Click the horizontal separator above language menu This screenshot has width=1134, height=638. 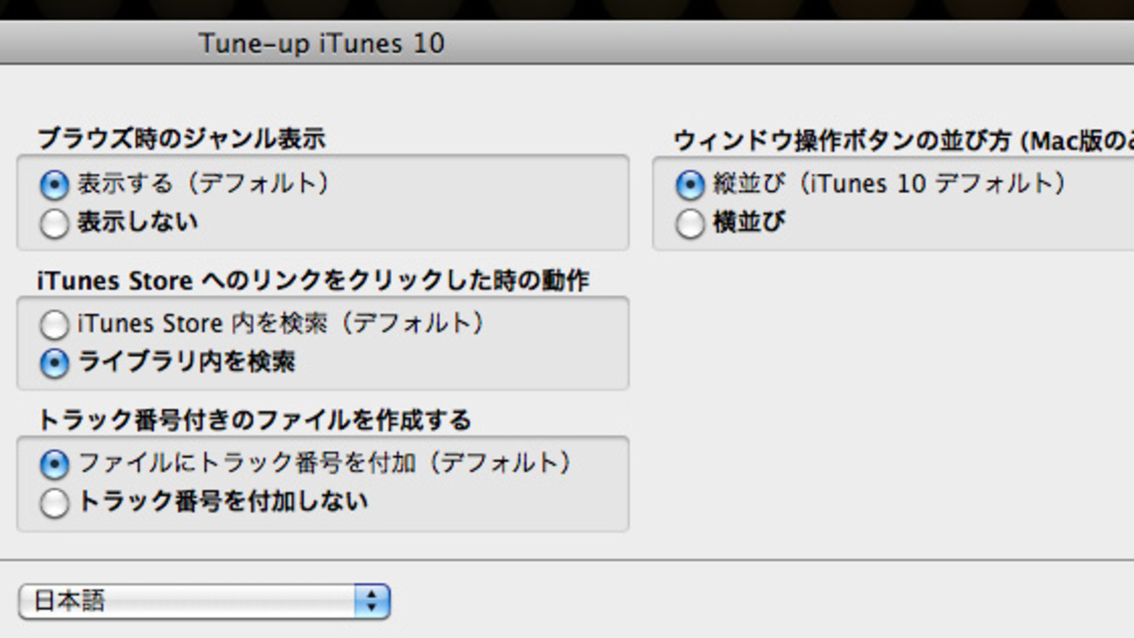(x=567, y=560)
